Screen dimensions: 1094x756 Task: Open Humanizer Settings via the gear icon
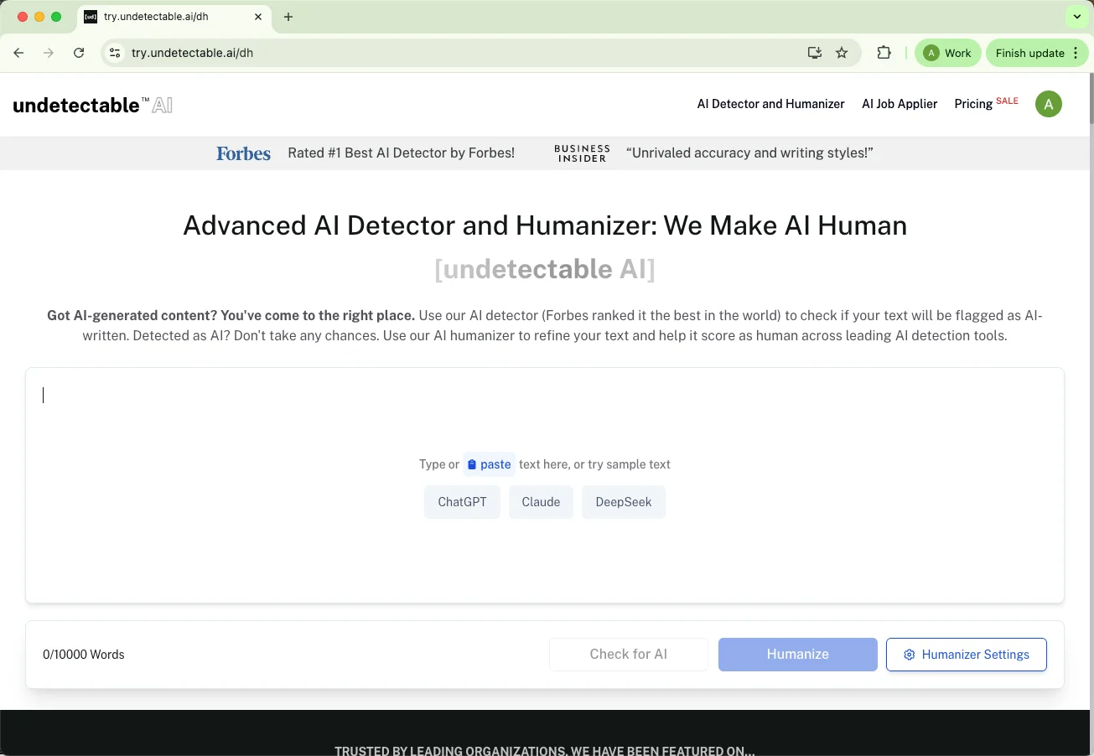point(909,654)
